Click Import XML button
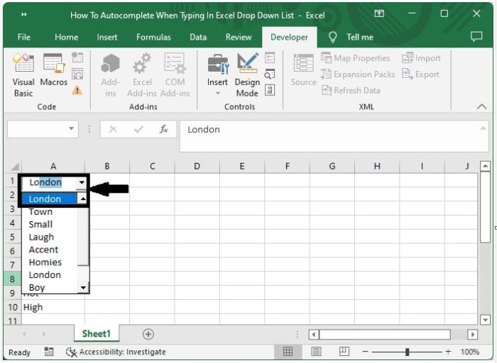Viewport: 497px width, 363px height. [421, 58]
